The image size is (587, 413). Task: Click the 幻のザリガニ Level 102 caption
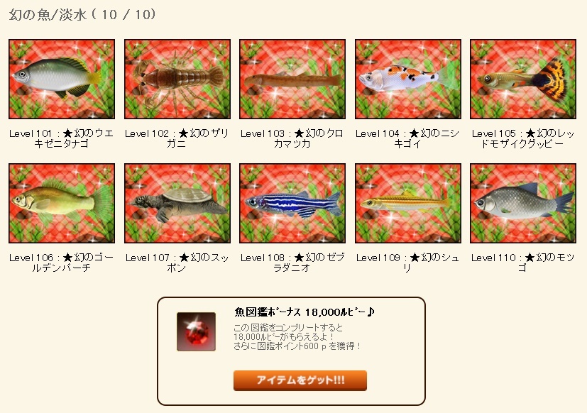pyautogui.click(x=177, y=138)
